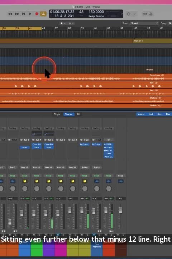This screenshot has height=259, width=172.
Task: Click the yellow cycle region in ruler
Action: click(x=21, y=28)
